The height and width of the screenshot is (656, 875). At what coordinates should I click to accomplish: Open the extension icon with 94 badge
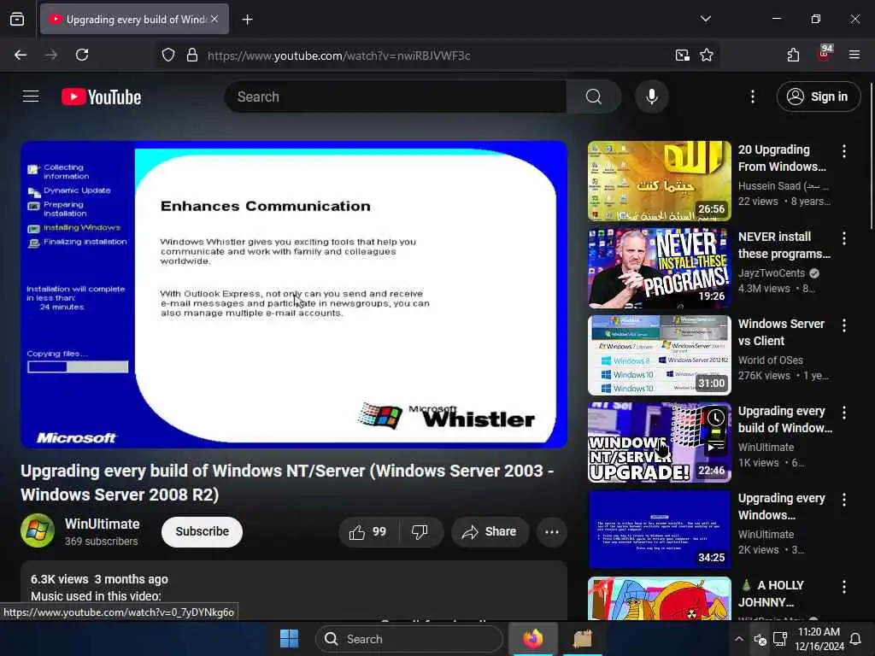click(825, 54)
